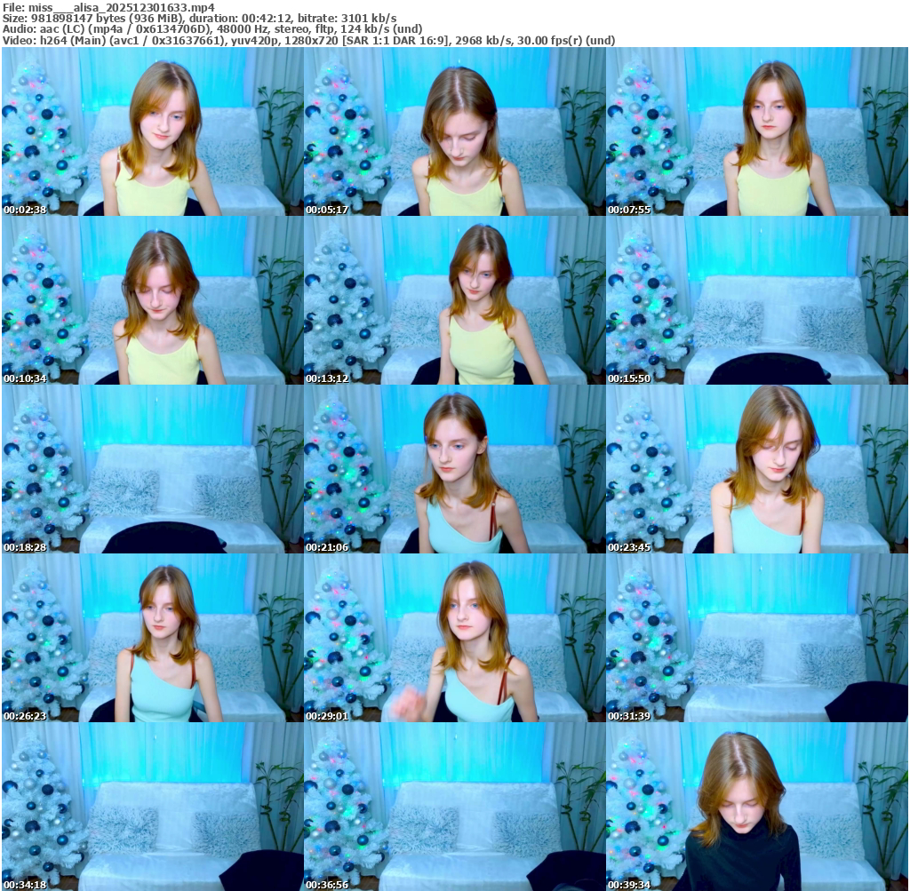Open the 00:26:23 thumbnail
Screen dimensions: 910x891
[152, 638]
